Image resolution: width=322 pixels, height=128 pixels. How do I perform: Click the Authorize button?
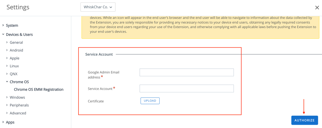(304, 120)
